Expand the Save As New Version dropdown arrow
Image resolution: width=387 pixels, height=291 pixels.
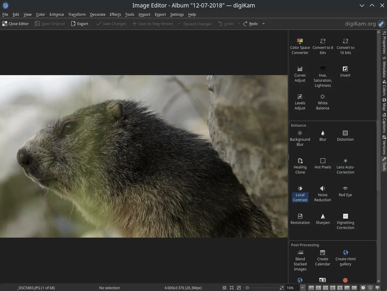pyautogui.click(x=179, y=24)
